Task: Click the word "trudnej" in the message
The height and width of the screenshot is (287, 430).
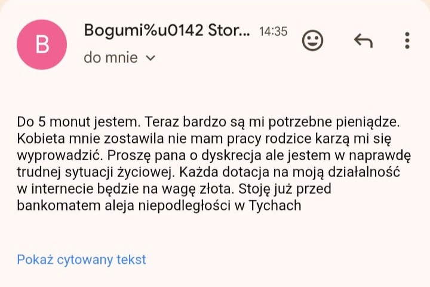Action: pos(38,173)
